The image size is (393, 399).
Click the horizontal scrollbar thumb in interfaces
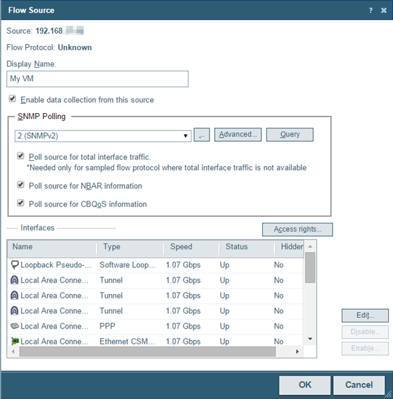(148, 352)
